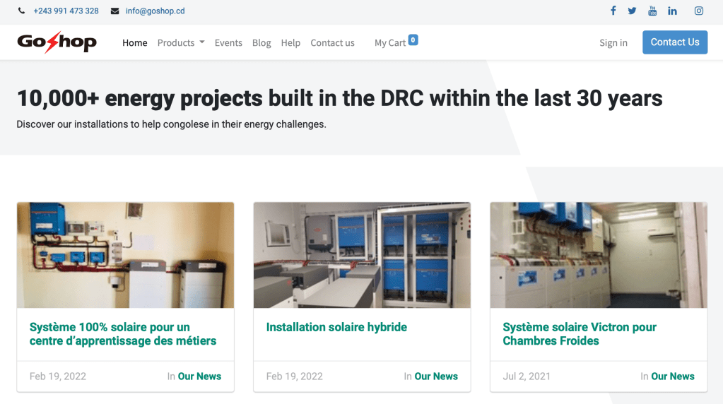
Task: Visit the YouTube channel icon
Action: [652, 11]
